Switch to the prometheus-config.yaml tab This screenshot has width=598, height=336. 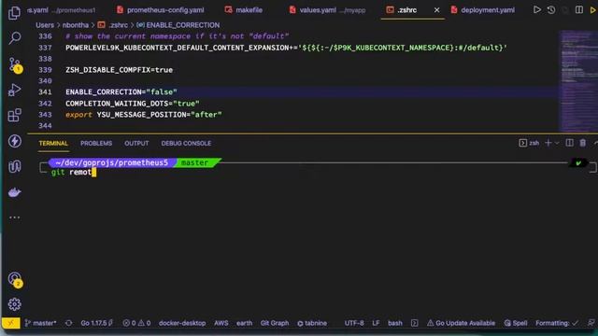click(161, 10)
